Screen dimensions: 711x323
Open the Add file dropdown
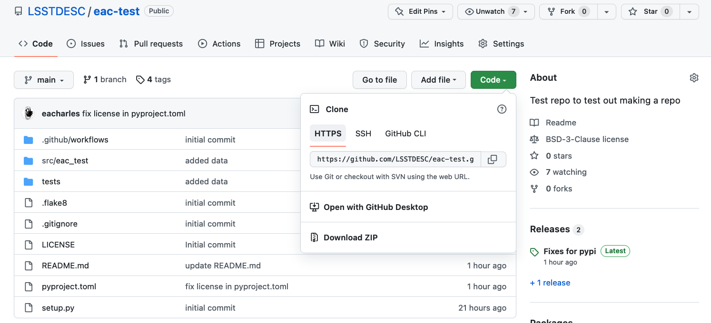point(439,80)
